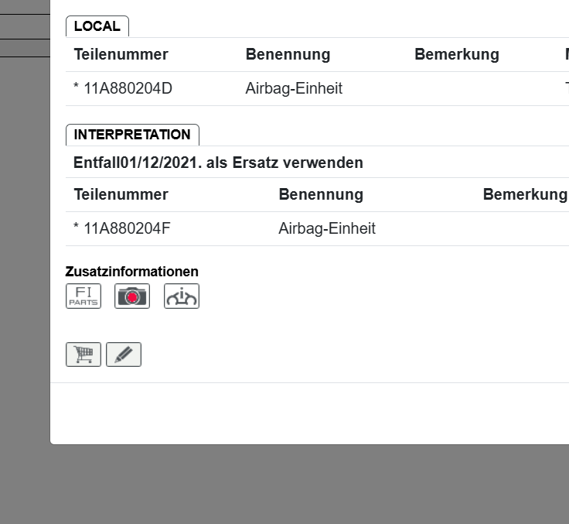Click Teilenummer header in INTERPRETATION table
This screenshot has height=524, width=569.
tap(121, 195)
